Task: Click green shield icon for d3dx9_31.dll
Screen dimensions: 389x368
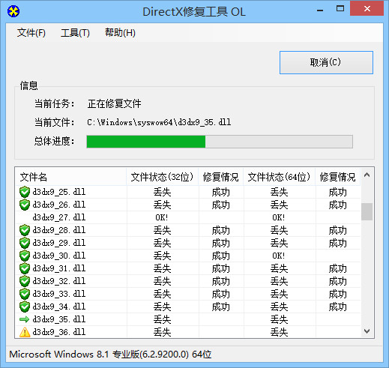Action: (x=25, y=268)
